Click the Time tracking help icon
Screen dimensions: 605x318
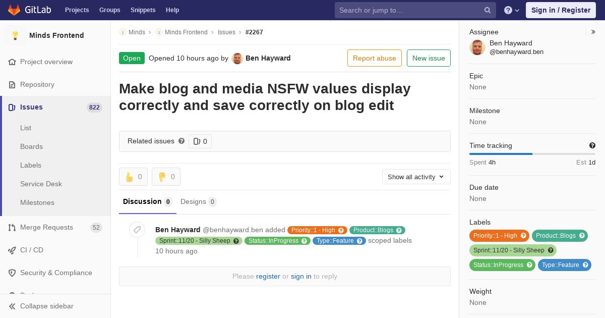[592, 145]
